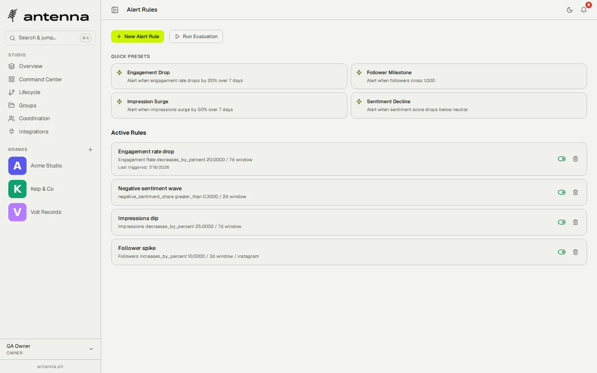Open the Coordination page

(x=50, y=119)
